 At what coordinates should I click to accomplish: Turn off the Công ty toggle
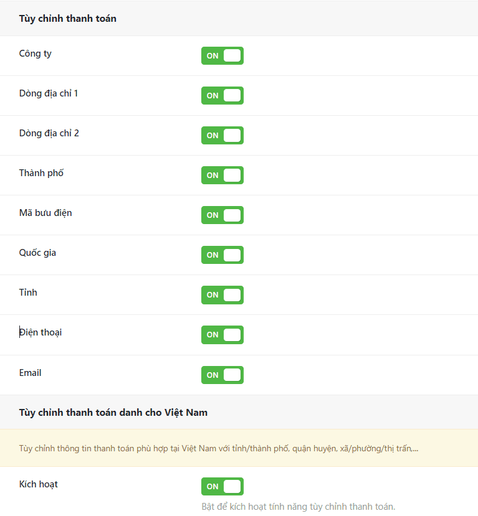pyautogui.click(x=222, y=55)
